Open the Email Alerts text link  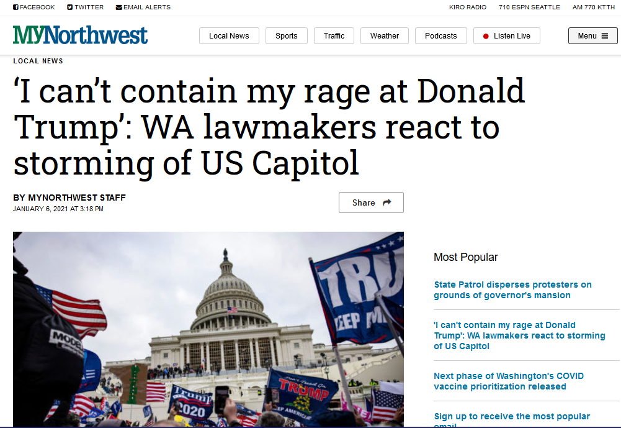[147, 7]
